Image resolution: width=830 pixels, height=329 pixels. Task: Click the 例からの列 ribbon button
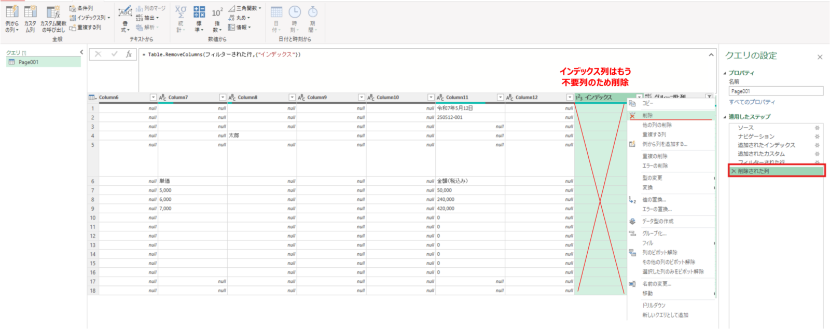pyautogui.click(x=11, y=19)
